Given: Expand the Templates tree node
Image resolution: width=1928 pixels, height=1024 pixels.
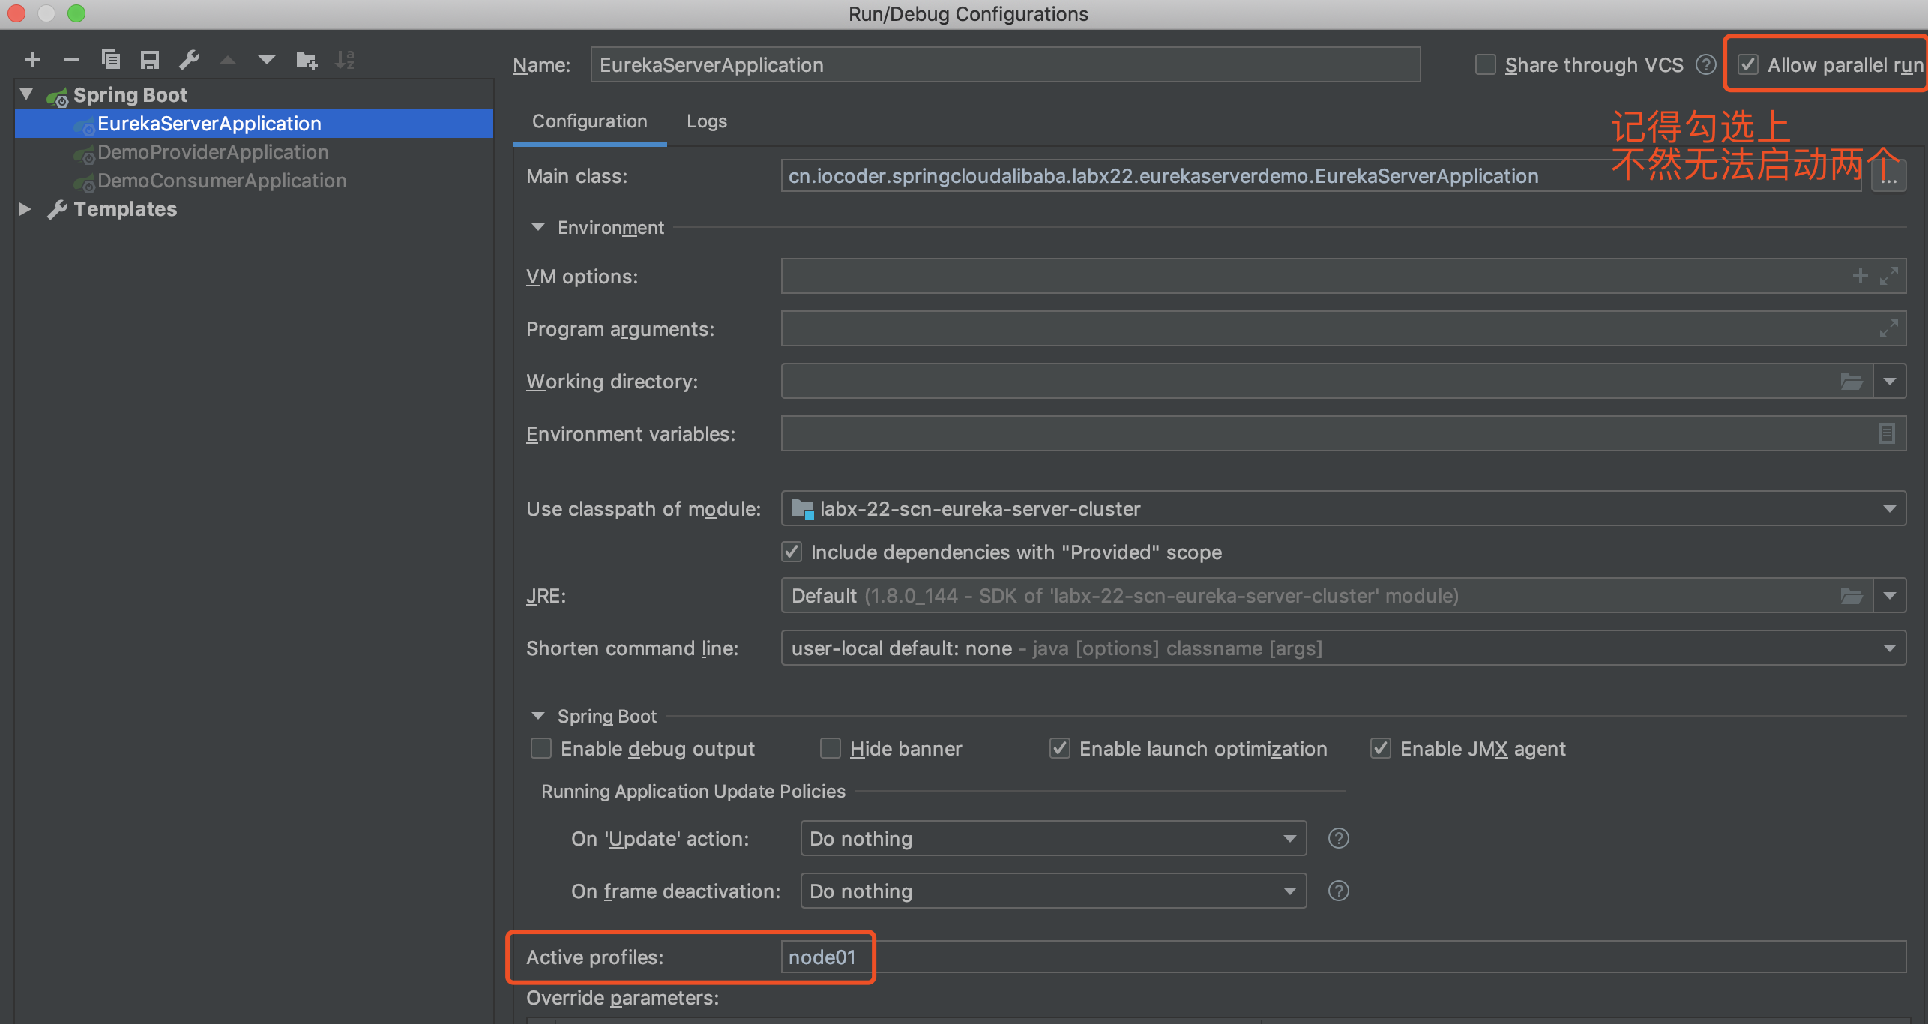Looking at the screenshot, I should tap(25, 209).
